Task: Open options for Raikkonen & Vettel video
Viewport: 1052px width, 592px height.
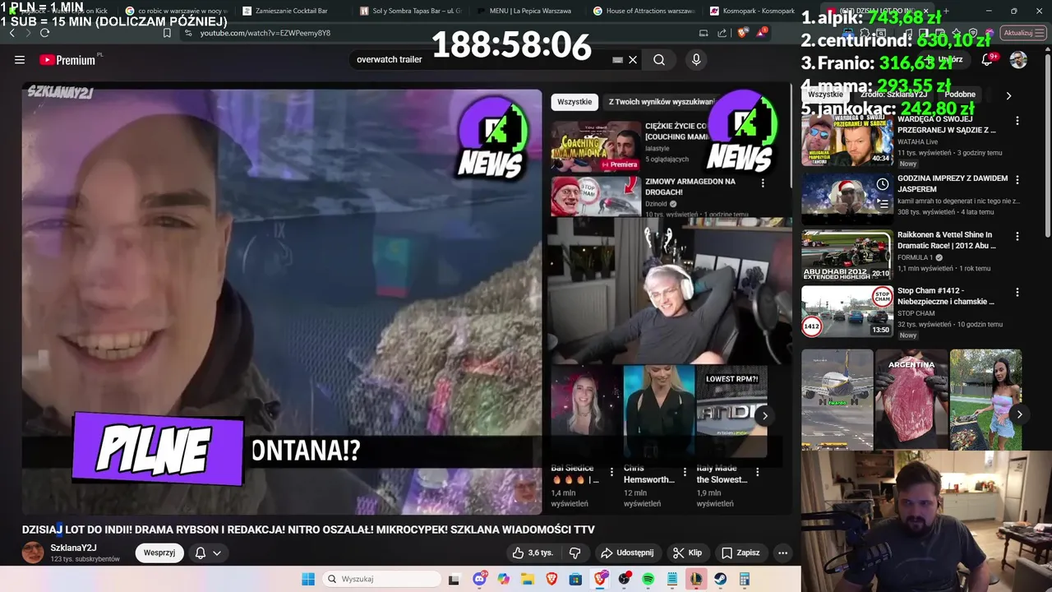Action: click(x=1017, y=236)
